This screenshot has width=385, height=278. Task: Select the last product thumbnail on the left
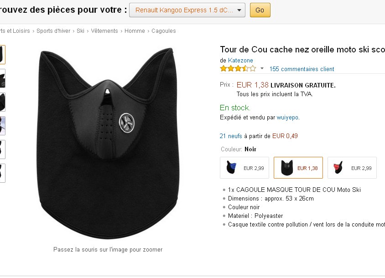coord(2,173)
